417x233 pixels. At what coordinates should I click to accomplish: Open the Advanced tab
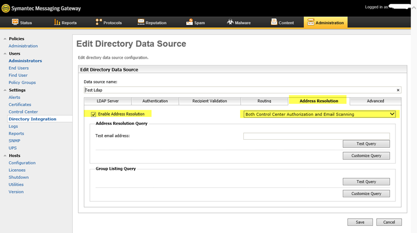[x=375, y=101]
